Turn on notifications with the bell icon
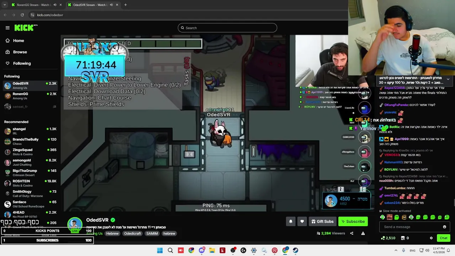455x256 pixels. pyautogui.click(x=290, y=222)
